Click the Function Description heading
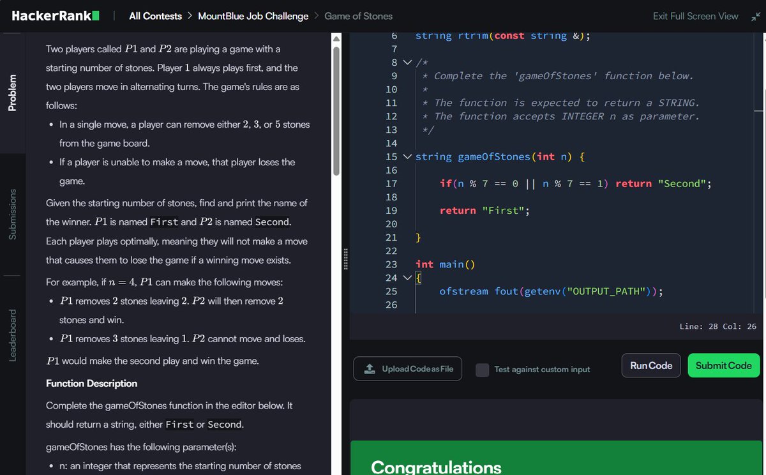The width and height of the screenshot is (766, 475). point(91,384)
